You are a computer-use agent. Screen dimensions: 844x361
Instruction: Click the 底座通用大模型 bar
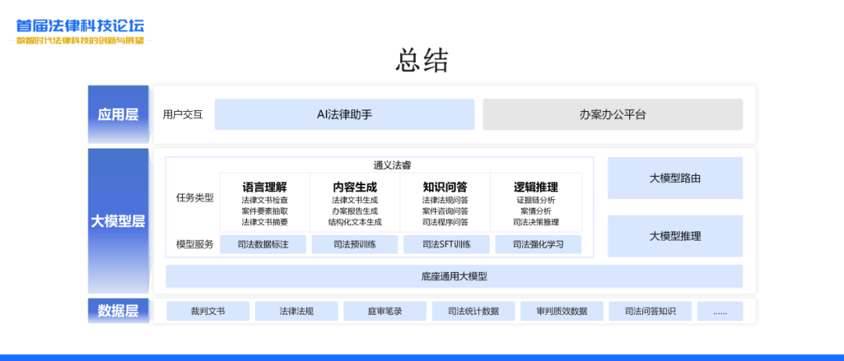[x=454, y=277]
